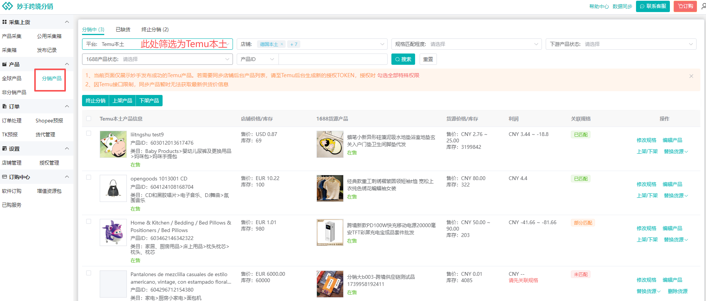This screenshot has width=706, height=301.
Task: Switch to the 分销中 (3) tab
Action: click(93, 29)
